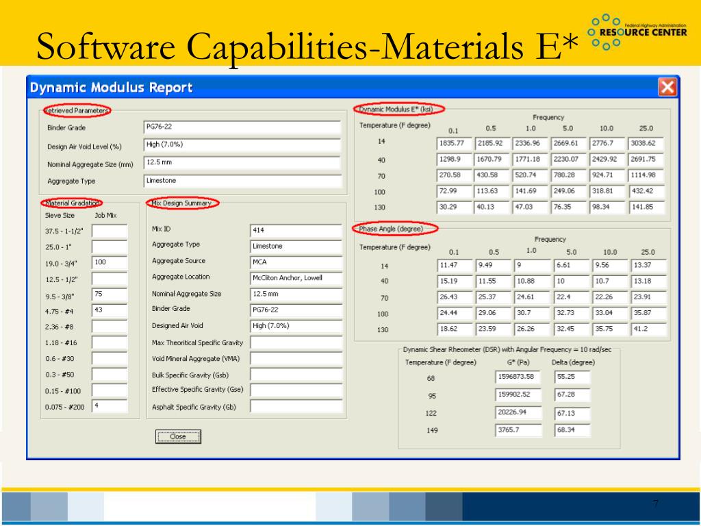Click the red X to dismiss the report

(x=667, y=87)
